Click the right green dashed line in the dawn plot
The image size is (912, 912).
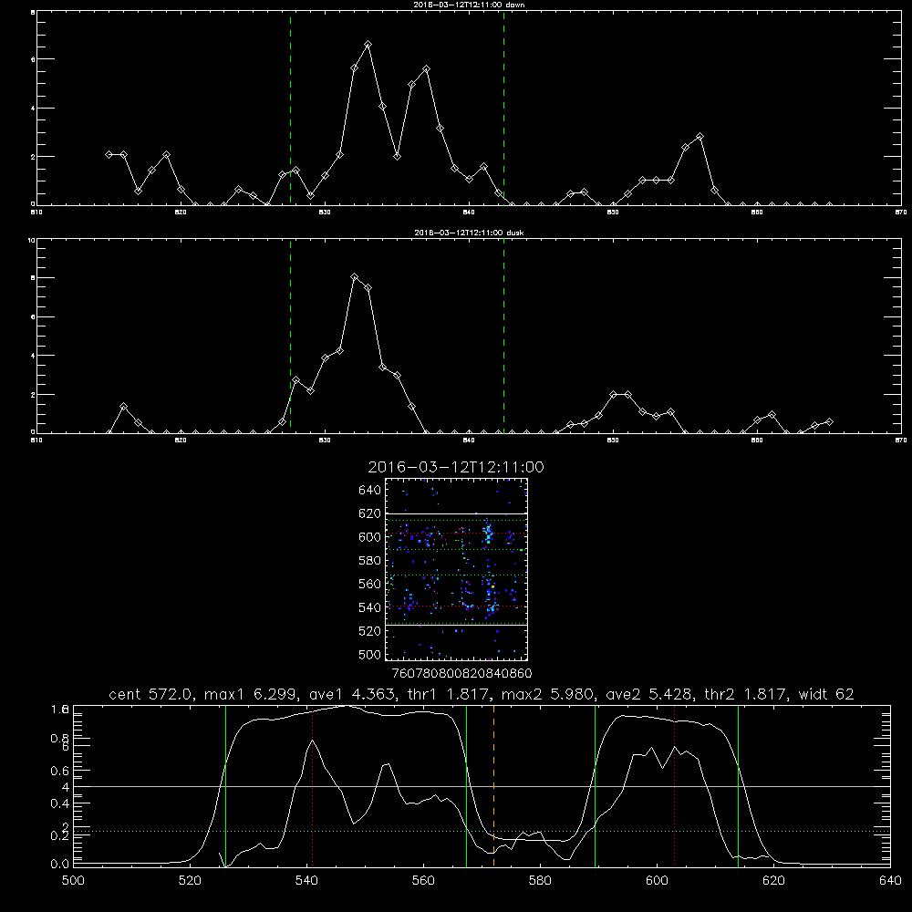(x=503, y=108)
